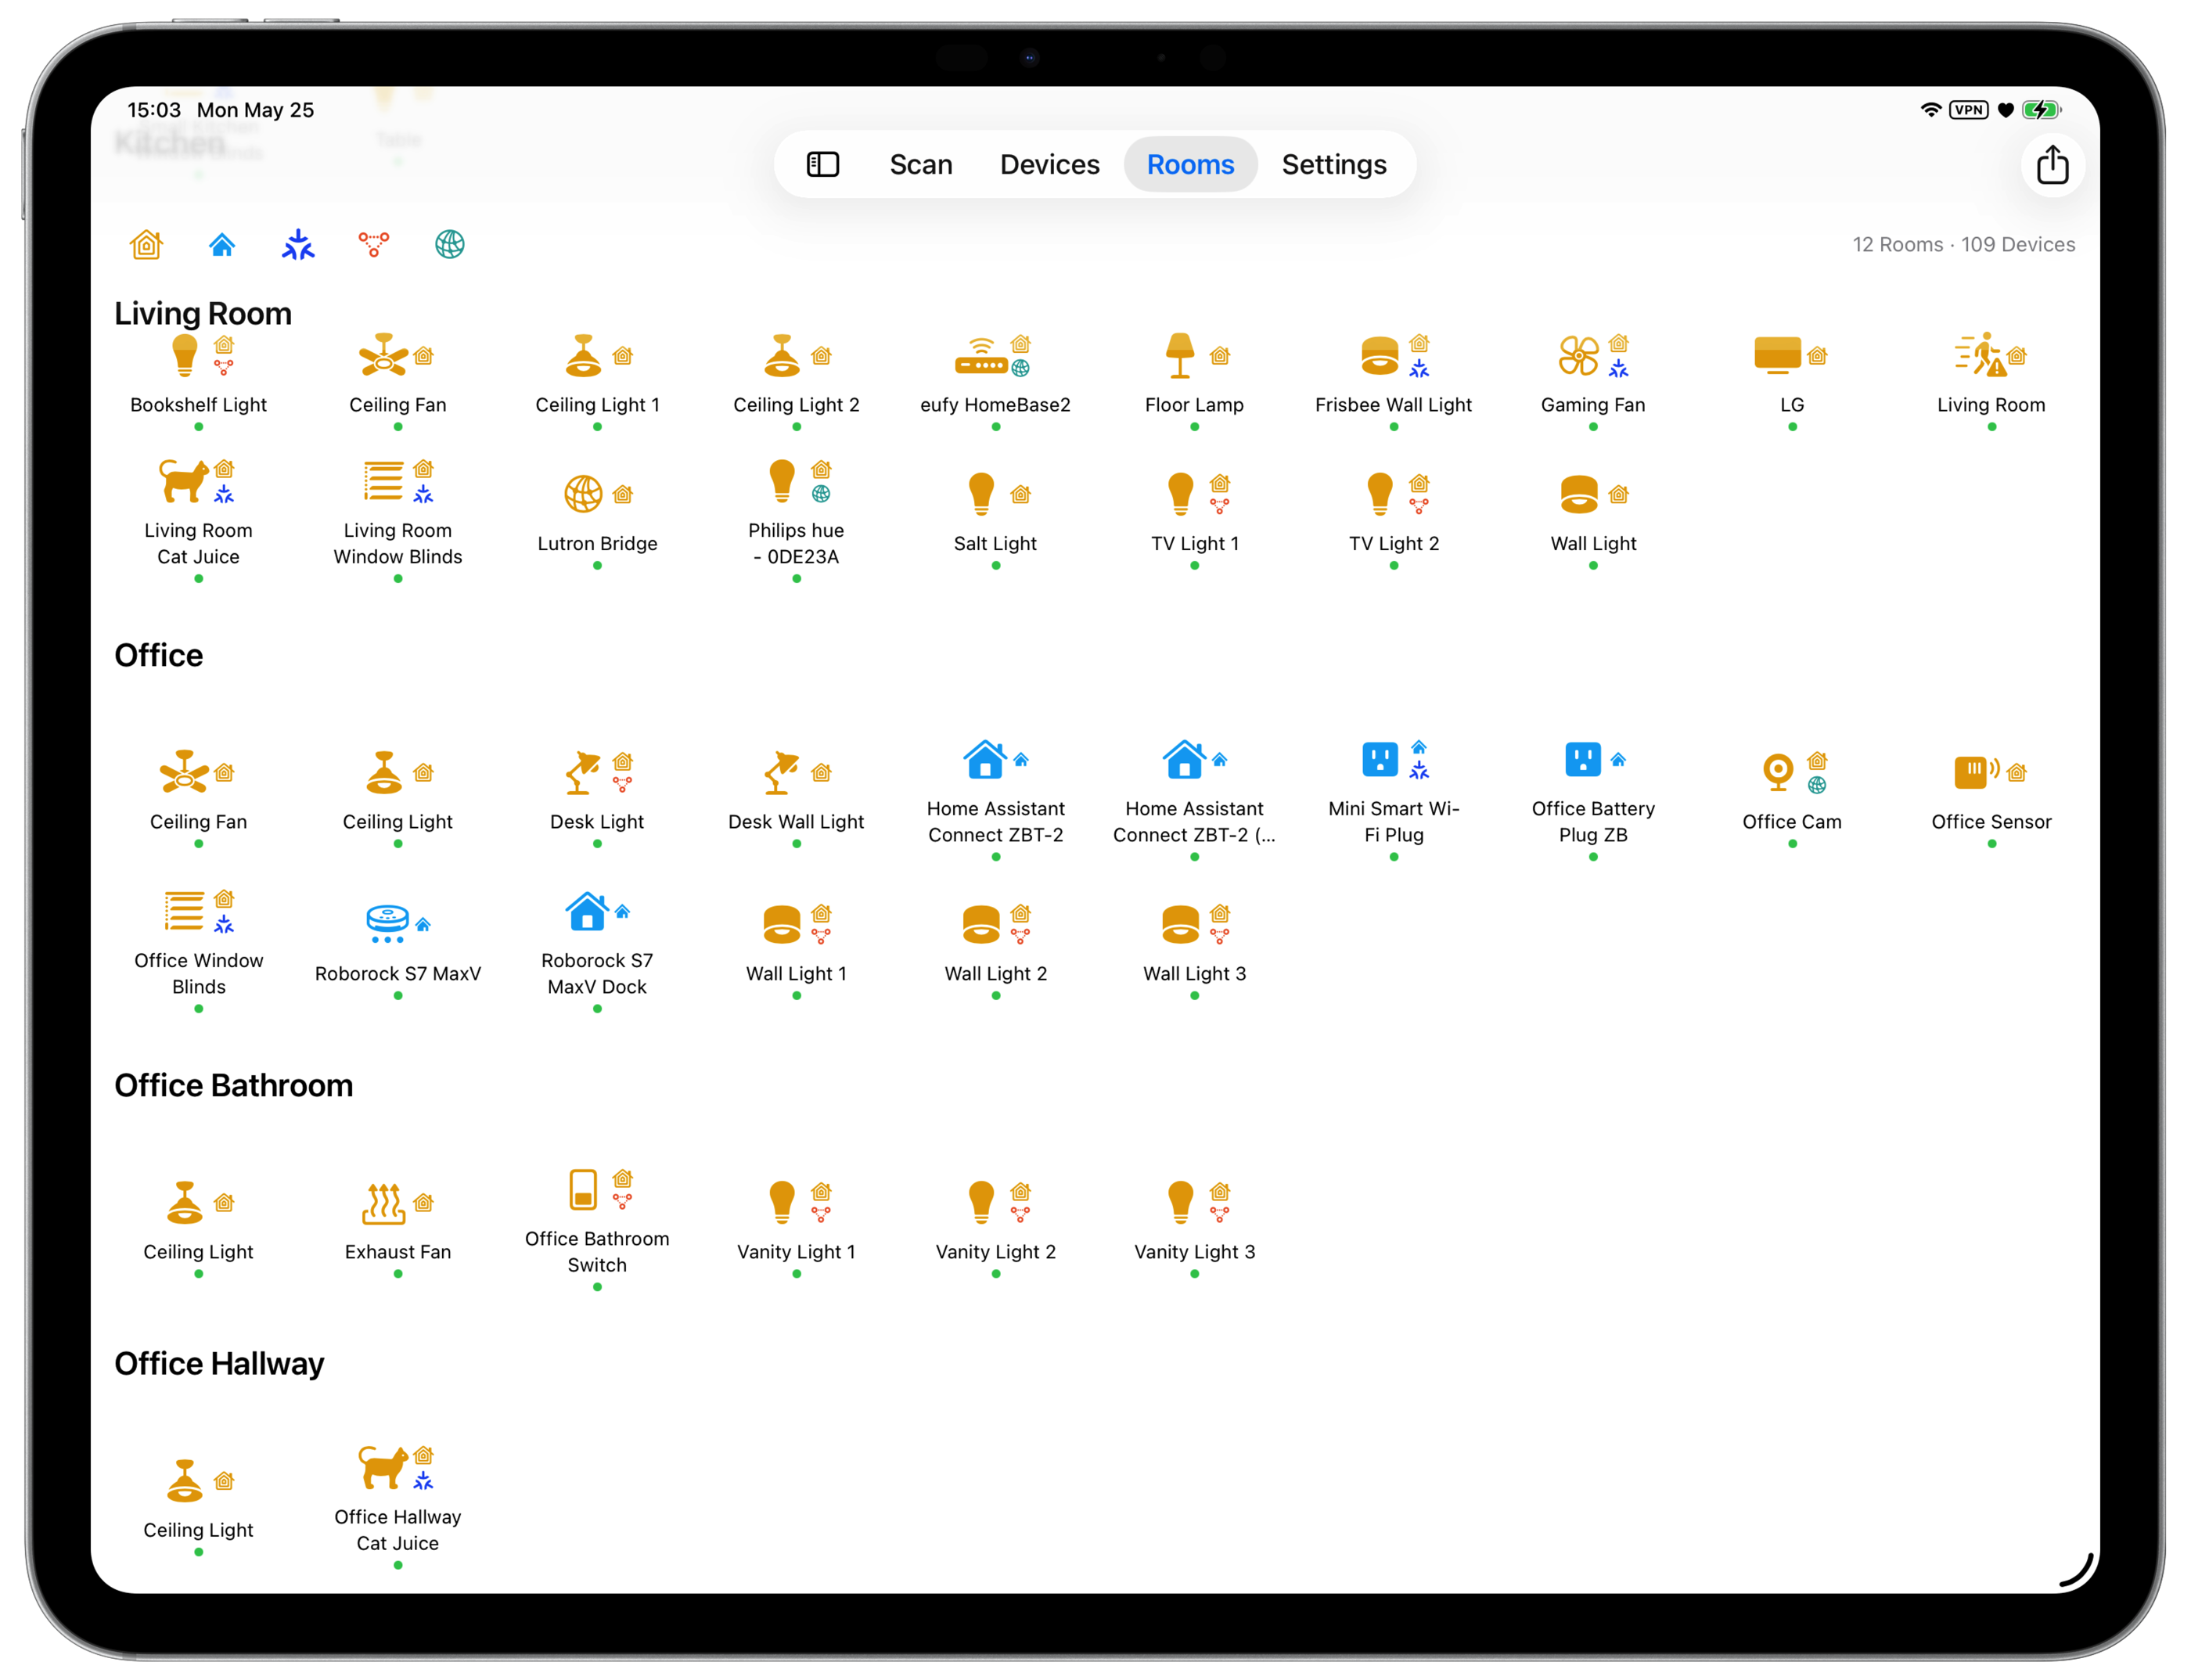
Task: Click the Living Room section heading
Action: pyautogui.click(x=203, y=313)
